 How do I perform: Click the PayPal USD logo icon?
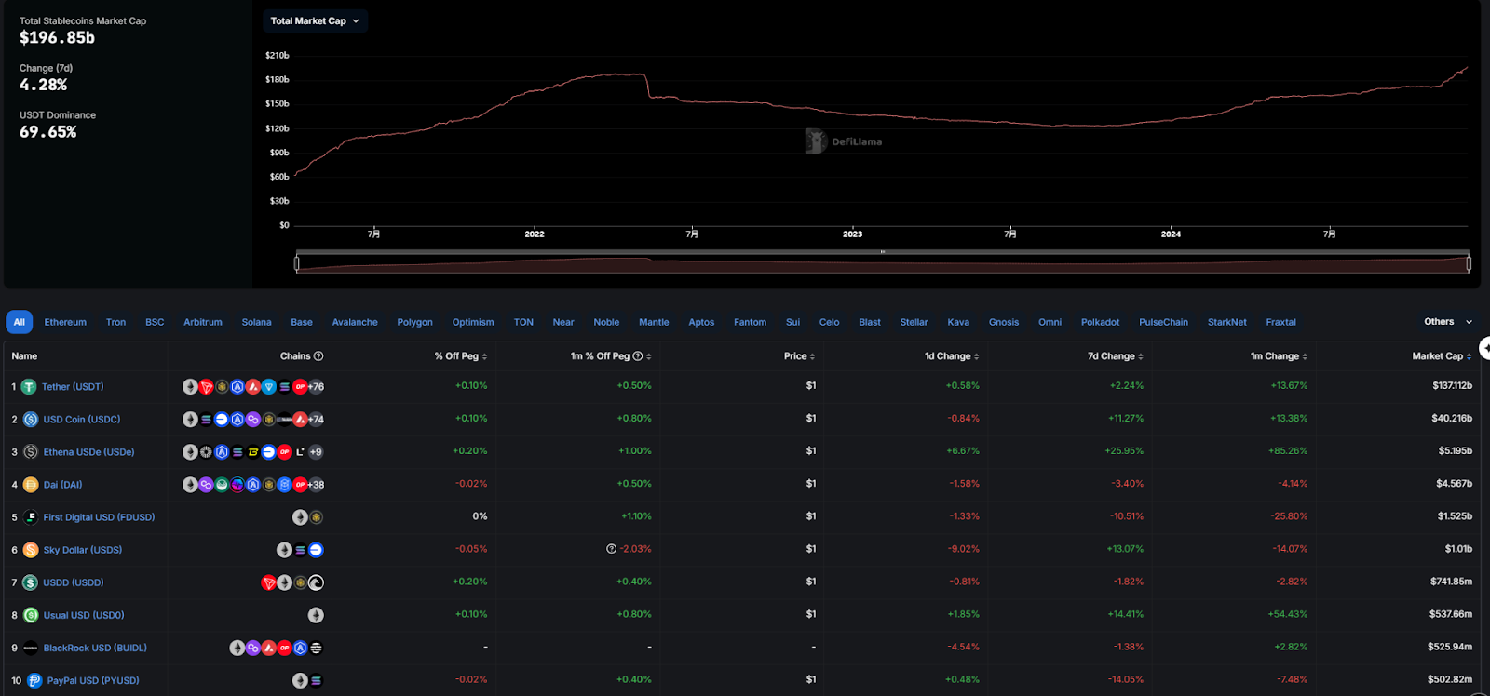pos(34,681)
